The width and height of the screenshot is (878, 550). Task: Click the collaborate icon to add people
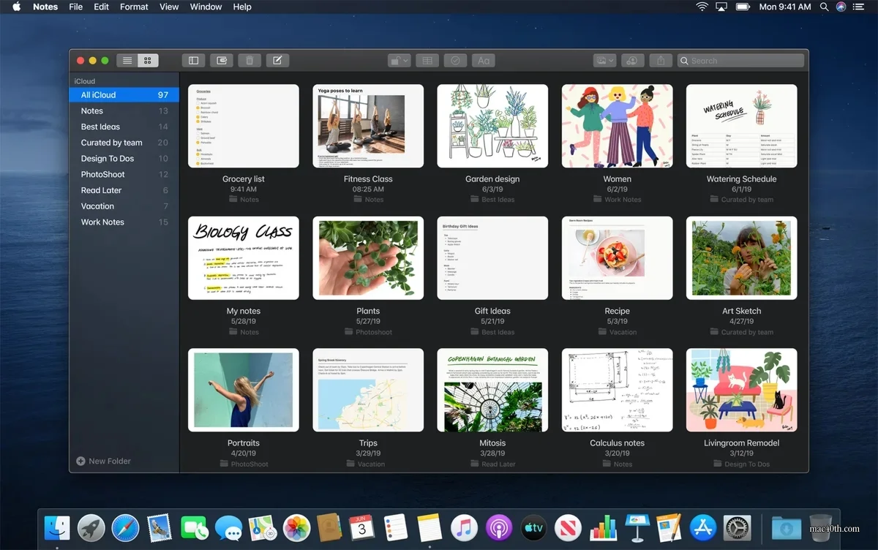[633, 60]
